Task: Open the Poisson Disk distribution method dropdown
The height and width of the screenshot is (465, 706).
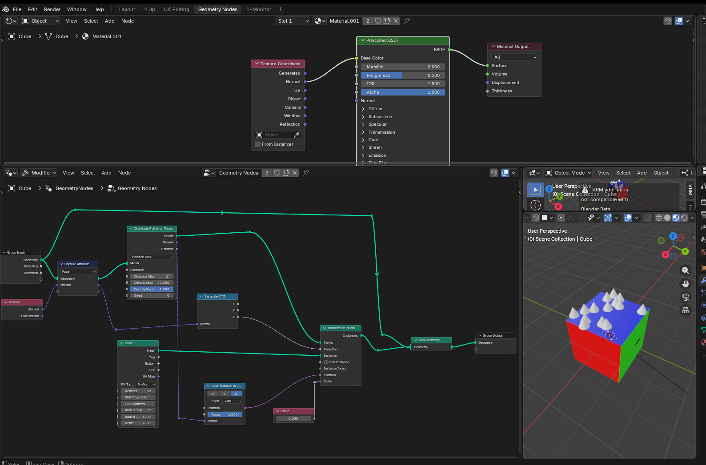Action: pyautogui.click(x=152, y=257)
